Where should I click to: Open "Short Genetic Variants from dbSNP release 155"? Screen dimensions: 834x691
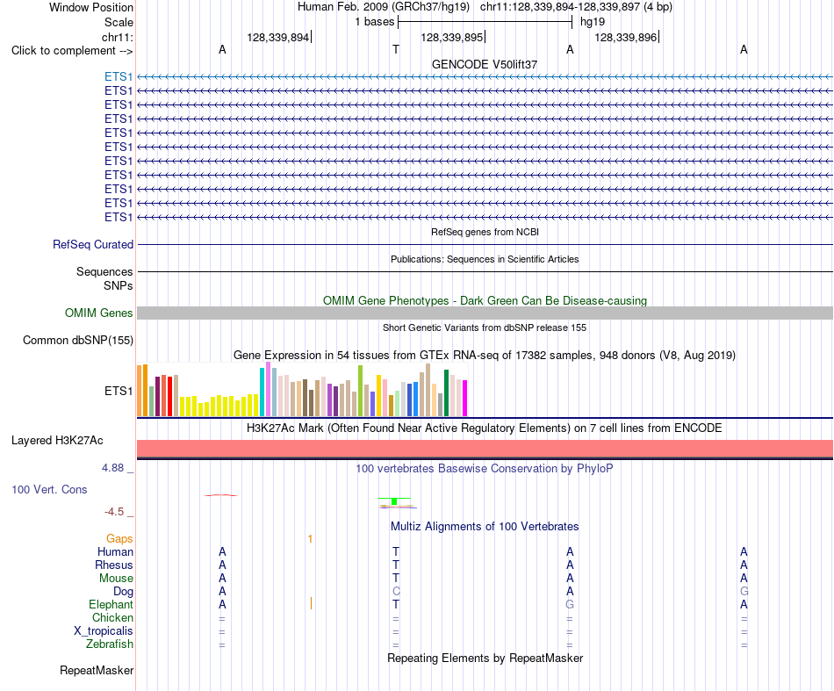point(485,328)
